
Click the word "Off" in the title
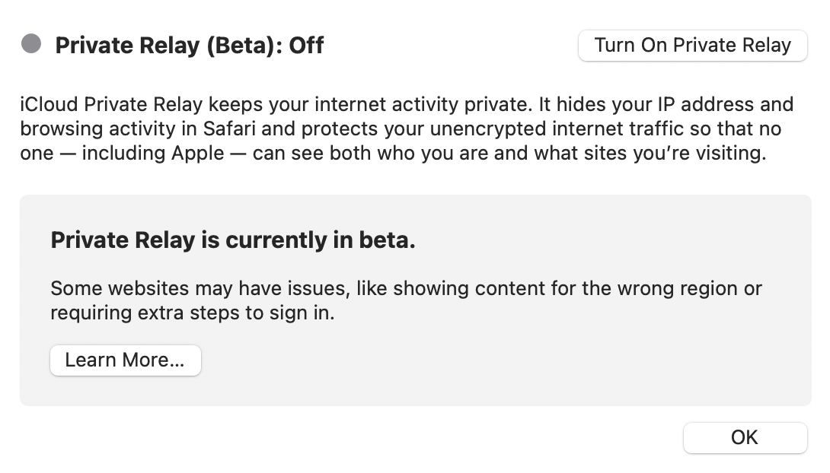tap(306, 46)
